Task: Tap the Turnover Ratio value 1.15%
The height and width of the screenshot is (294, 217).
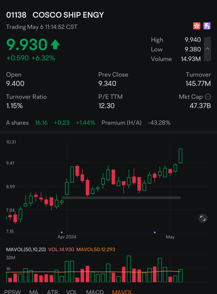Action: [14, 106]
